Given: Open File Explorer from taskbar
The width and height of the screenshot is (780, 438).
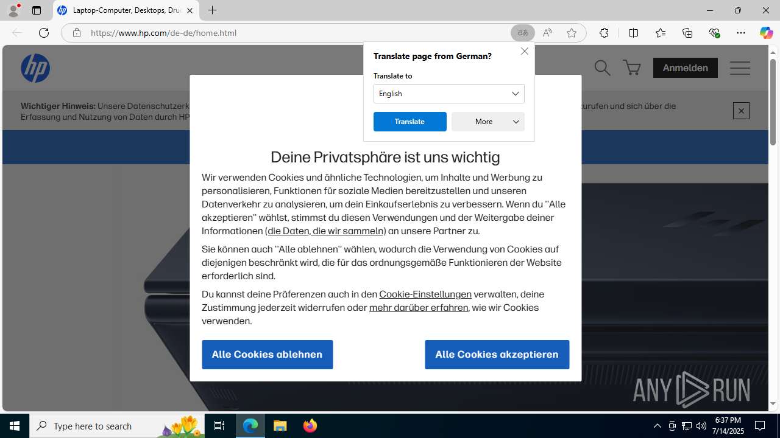Looking at the screenshot, I should coord(280,426).
